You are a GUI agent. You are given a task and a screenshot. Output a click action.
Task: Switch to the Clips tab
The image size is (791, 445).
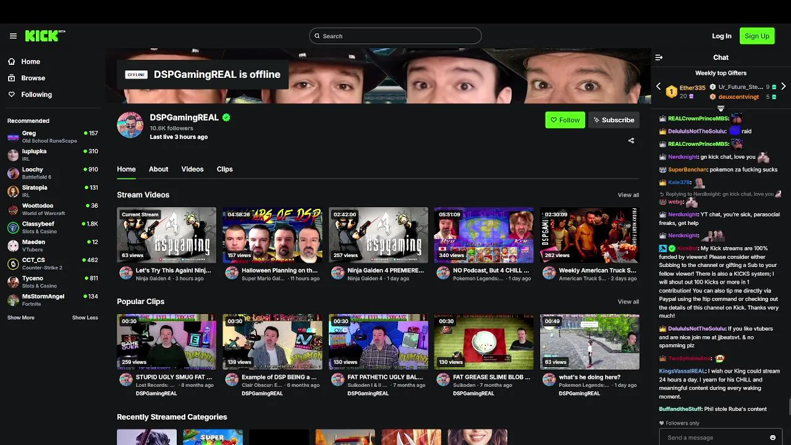[225, 169]
